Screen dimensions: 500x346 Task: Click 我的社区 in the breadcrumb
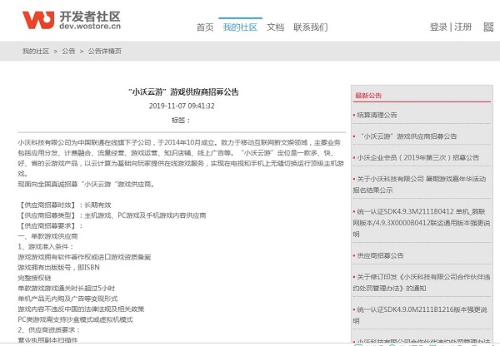click(35, 51)
